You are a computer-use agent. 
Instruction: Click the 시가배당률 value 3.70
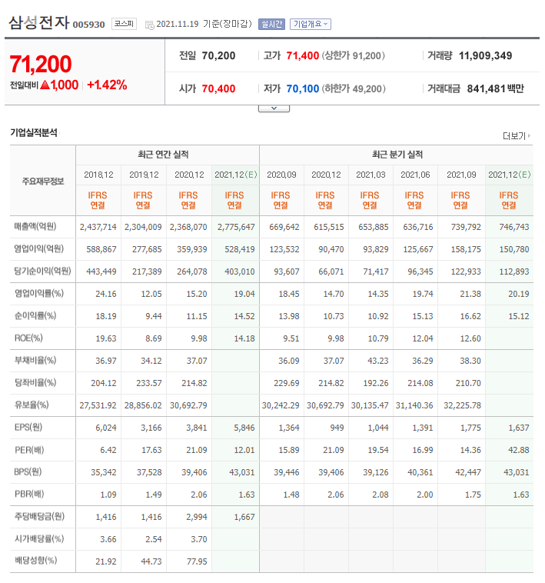(199, 539)
